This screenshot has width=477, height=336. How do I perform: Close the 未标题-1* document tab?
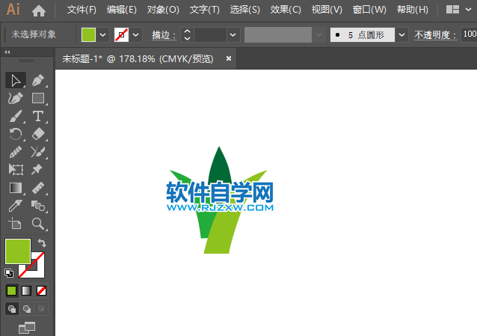pyautogui.click(x=229, y=58)
